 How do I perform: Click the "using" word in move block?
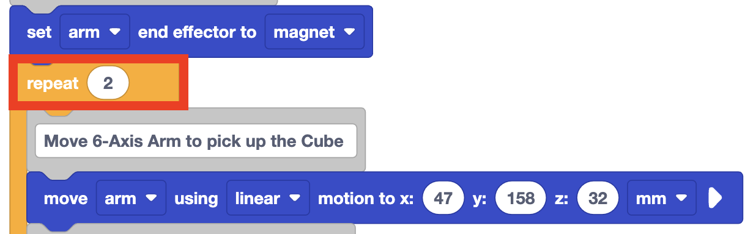196,199
